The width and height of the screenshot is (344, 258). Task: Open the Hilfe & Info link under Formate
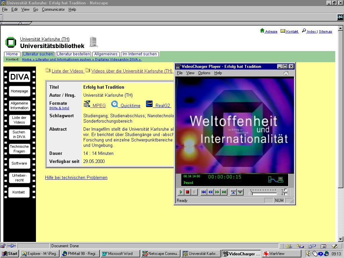[59, 108]
